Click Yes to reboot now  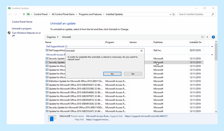(x=112, y=74)
